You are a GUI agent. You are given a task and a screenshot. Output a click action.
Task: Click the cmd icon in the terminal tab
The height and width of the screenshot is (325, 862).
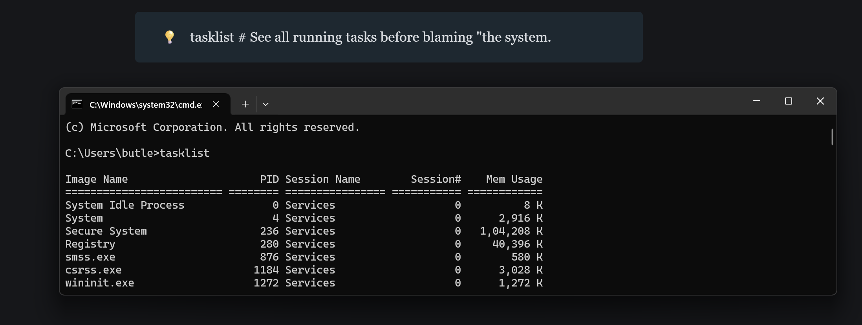point(77,104)
